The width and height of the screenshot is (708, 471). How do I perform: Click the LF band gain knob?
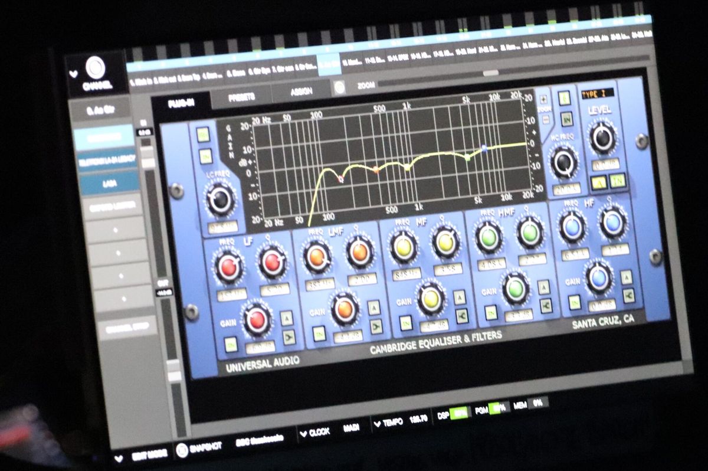(x=257, y=319)
